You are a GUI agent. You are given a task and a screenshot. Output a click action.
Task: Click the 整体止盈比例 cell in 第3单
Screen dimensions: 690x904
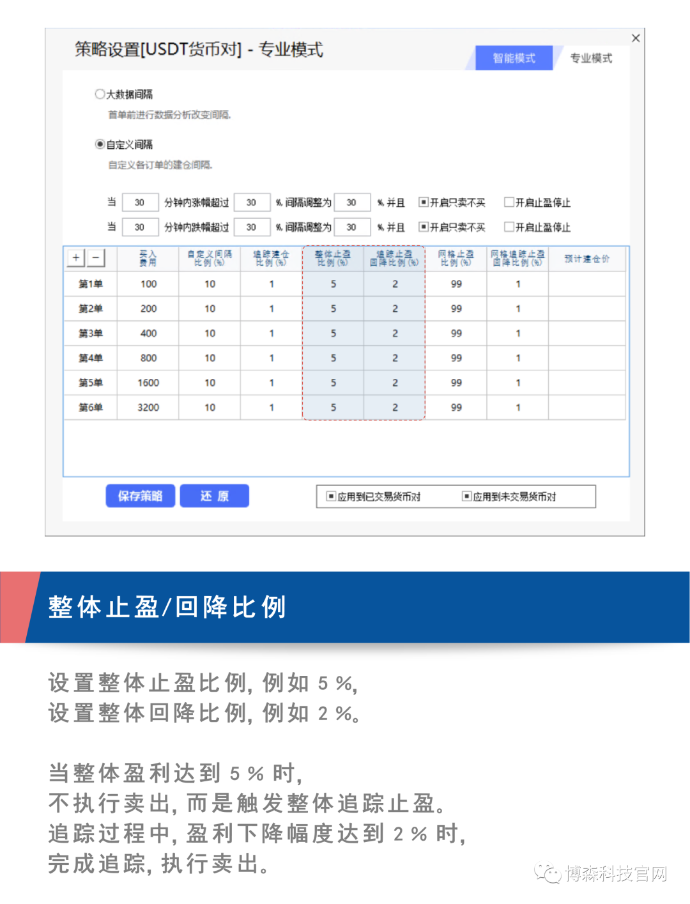tap(333, 333)
